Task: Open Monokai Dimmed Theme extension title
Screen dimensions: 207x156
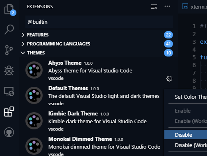Action: (80, 139)
